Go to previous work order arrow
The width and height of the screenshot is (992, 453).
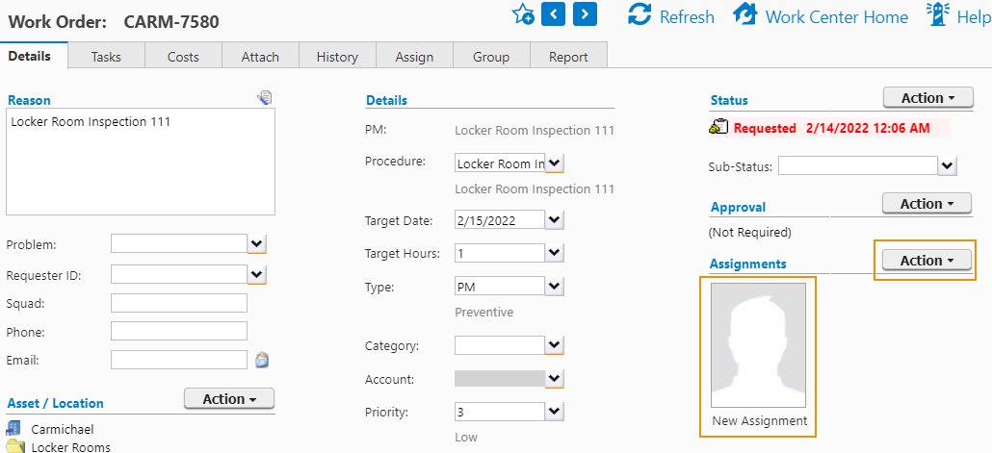pyautogui.click(x=553, y=14)
